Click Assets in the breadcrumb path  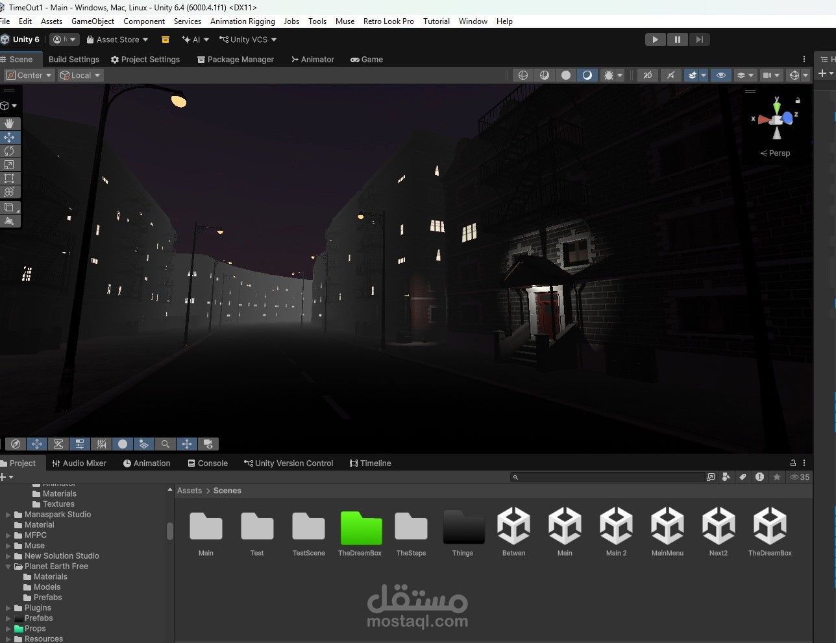pos(190,491)
